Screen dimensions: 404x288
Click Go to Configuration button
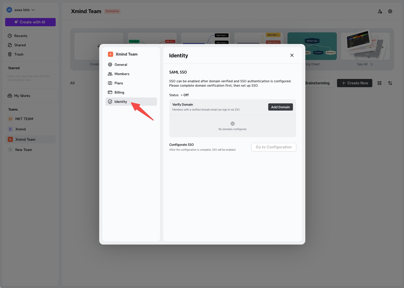(274, 147)
